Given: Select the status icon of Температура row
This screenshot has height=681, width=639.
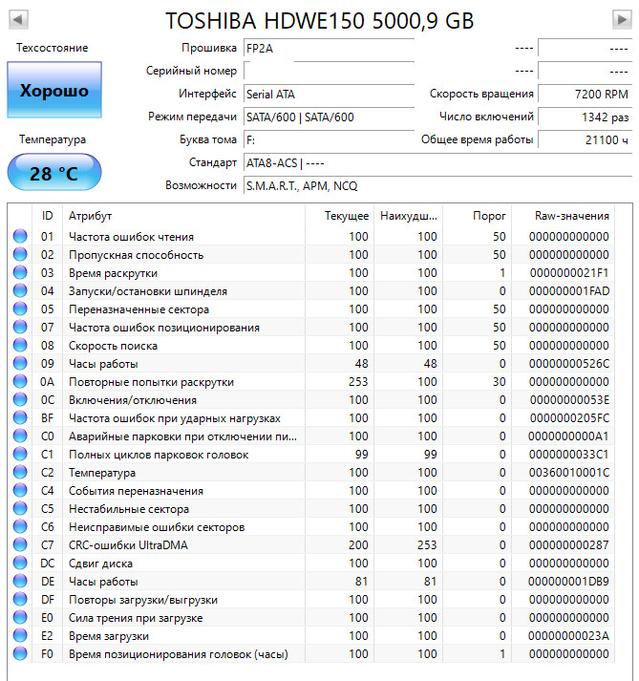Looking at the screenshot, I should 20,473.
